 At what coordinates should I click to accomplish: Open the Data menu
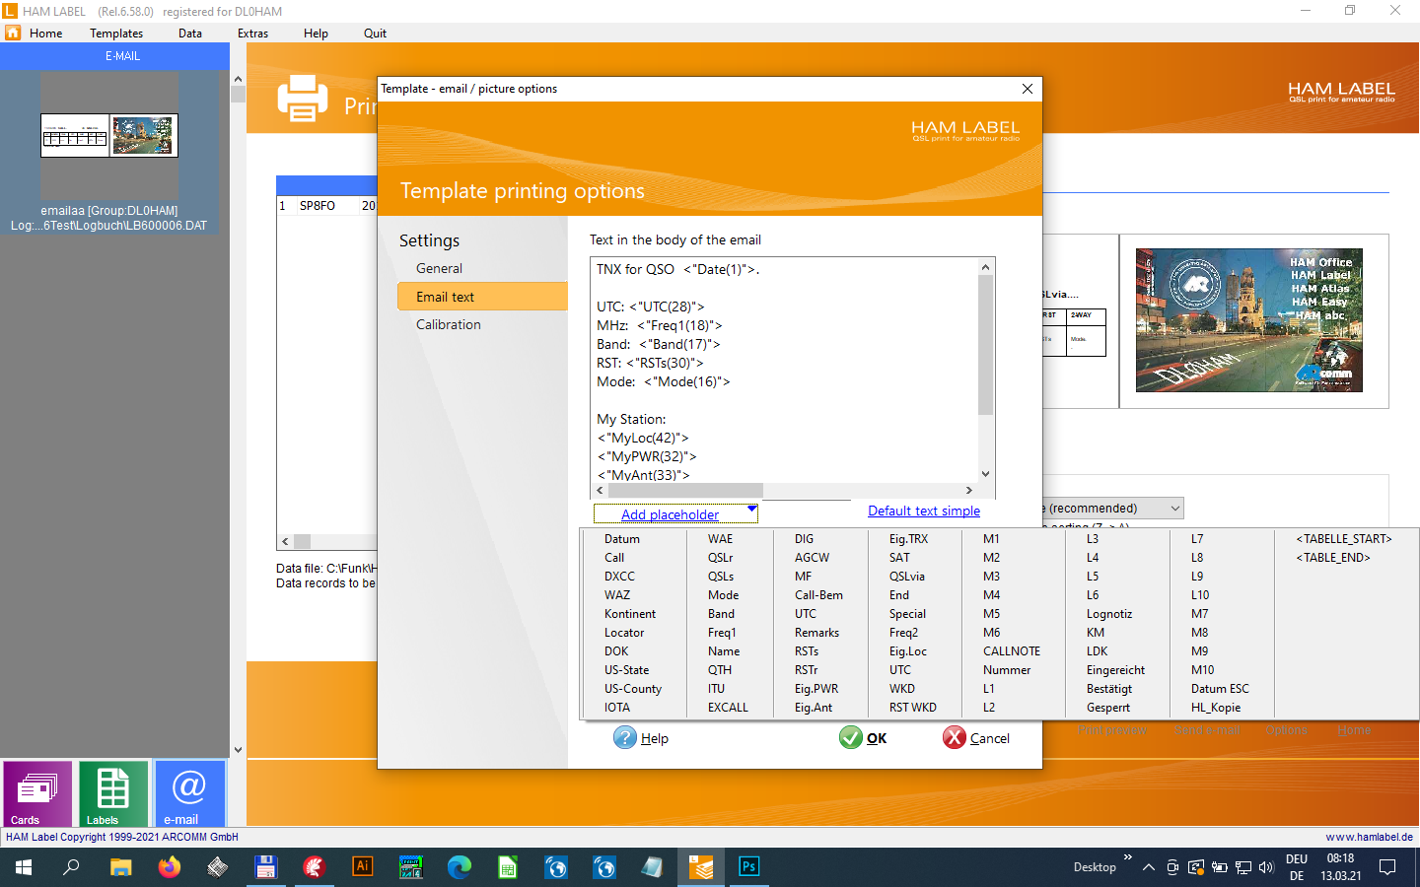(x=190, y=34)
